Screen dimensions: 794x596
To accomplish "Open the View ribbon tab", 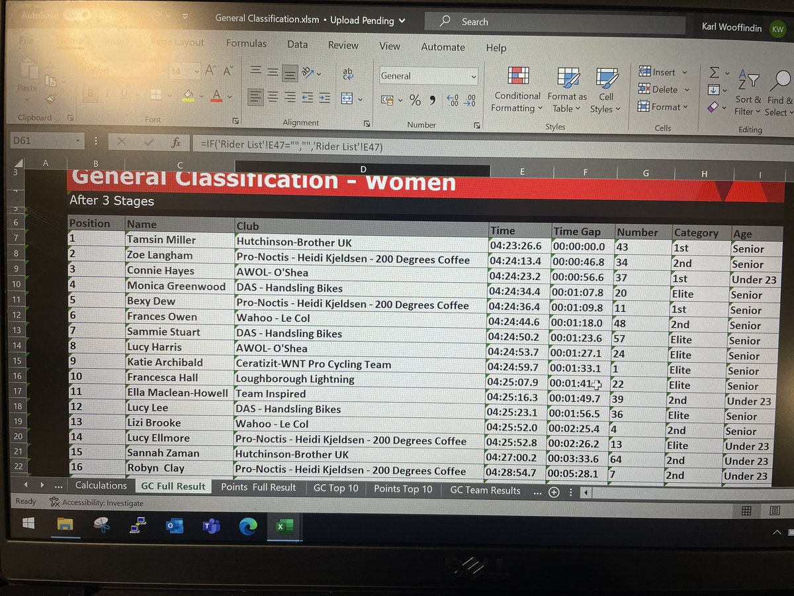I will [389, 46].
